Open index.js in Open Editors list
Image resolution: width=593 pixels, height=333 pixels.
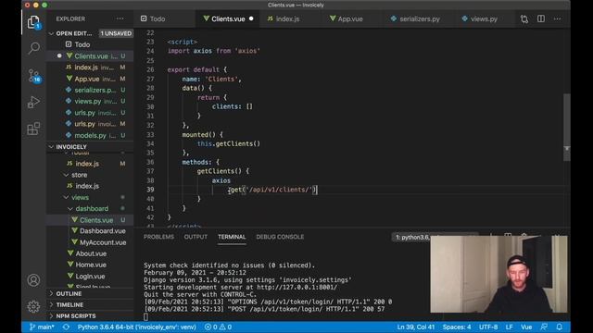[90, 68]
